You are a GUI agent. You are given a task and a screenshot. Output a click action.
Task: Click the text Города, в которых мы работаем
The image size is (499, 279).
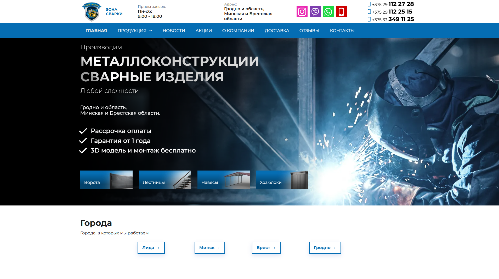click(x=114, y=233)
